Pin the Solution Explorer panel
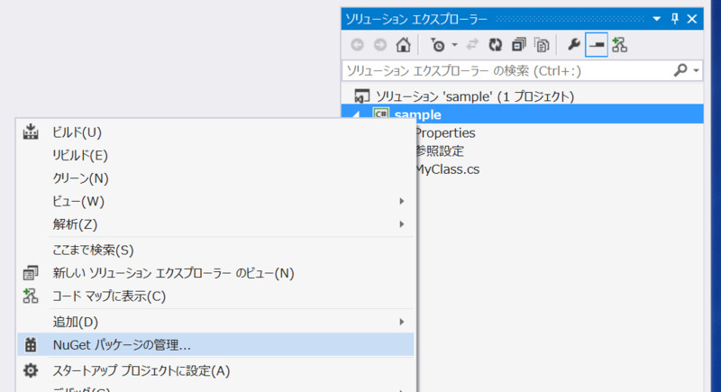The height and width of the screenshot is (392, 721). point(674,19)
